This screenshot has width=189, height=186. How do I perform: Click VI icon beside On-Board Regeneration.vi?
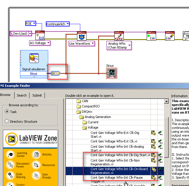(154, 169)
